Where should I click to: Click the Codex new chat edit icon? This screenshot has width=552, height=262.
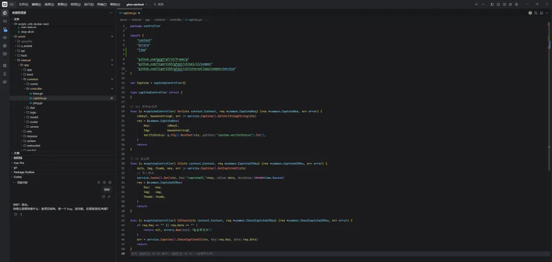coord(110,182)
